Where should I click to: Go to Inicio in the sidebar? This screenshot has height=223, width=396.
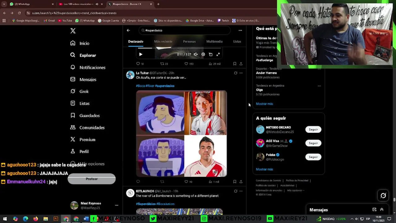pos(80,43)
